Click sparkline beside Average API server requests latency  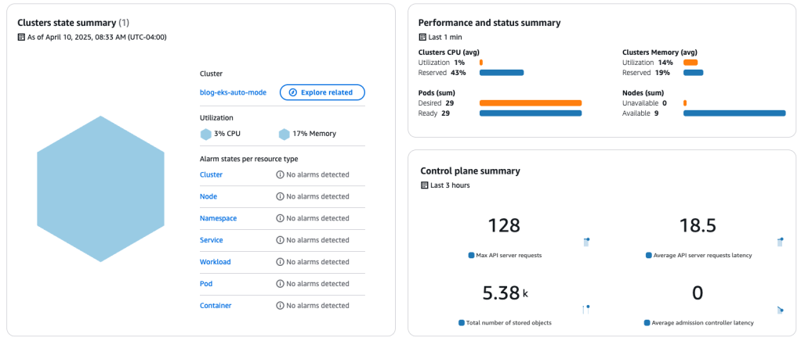point(780,242)
